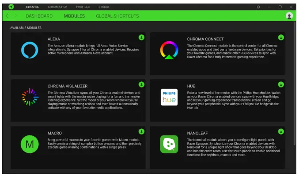Click the Alexa module description text
The height and width of the screenshot is (178, 299).
(x=94, y=49)
